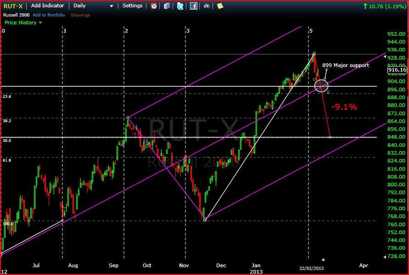Share chart via the Twitter icon
The height and width of the screenshot is (275, 409).
click(180, 6)
